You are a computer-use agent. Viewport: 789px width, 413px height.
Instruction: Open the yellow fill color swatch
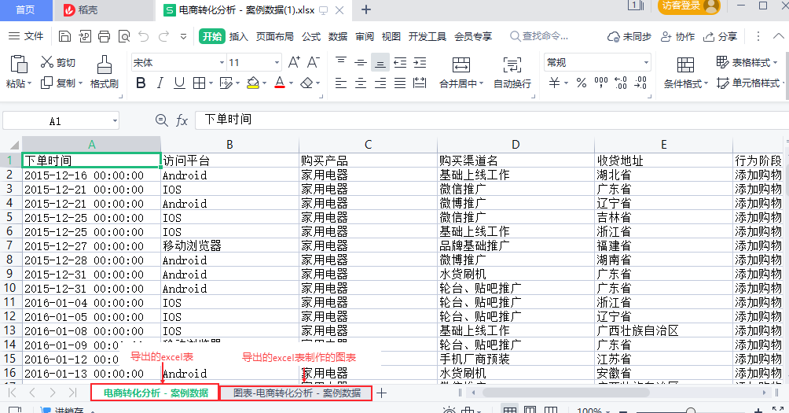coord(253,83)
